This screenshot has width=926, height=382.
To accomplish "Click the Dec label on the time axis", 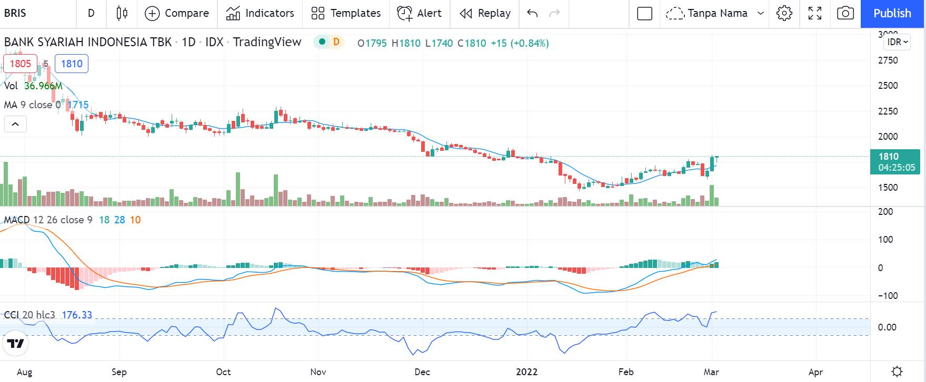I will tap(422, 372).
